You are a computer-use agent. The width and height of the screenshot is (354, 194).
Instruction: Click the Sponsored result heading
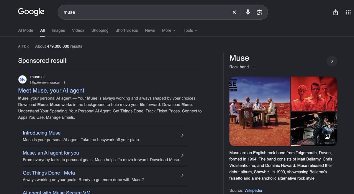[x=42, y=61]
